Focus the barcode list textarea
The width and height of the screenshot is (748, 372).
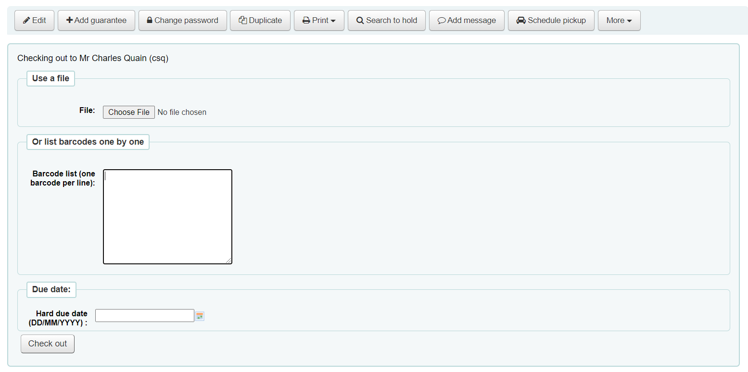pos(167,217)
